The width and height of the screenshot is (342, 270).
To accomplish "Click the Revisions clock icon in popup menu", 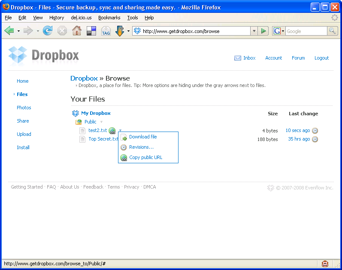I will tap(124, 147).
